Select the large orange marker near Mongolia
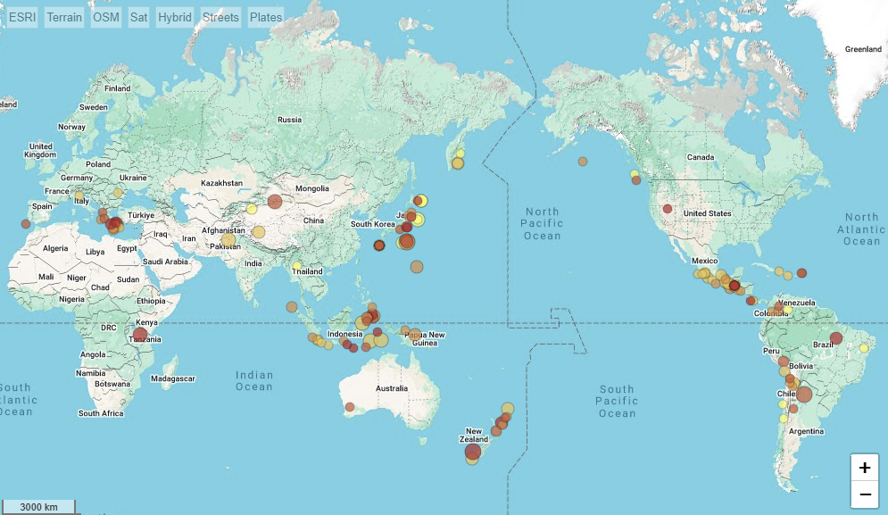This screenshot has width=888, height=515. pyautogui.click(x=275, y=201)
